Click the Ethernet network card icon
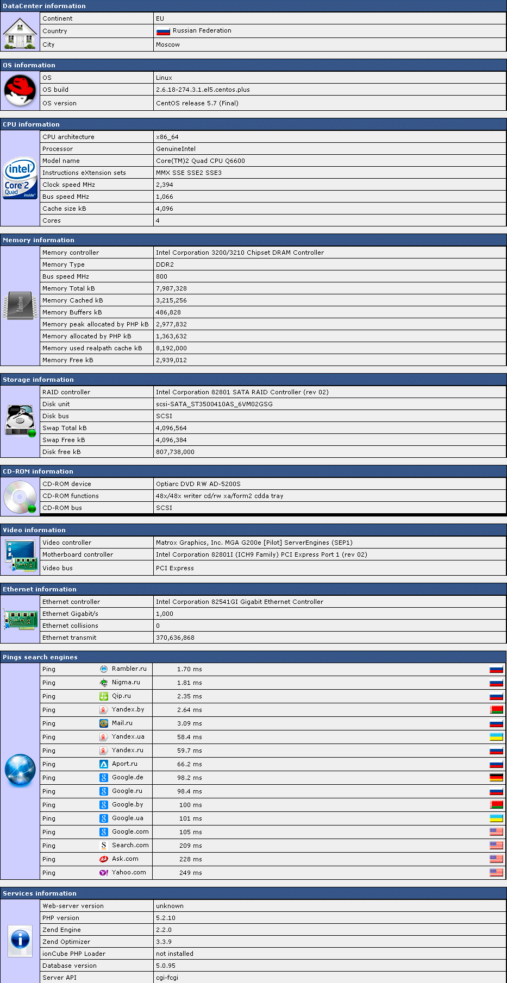 click(20, 620)
